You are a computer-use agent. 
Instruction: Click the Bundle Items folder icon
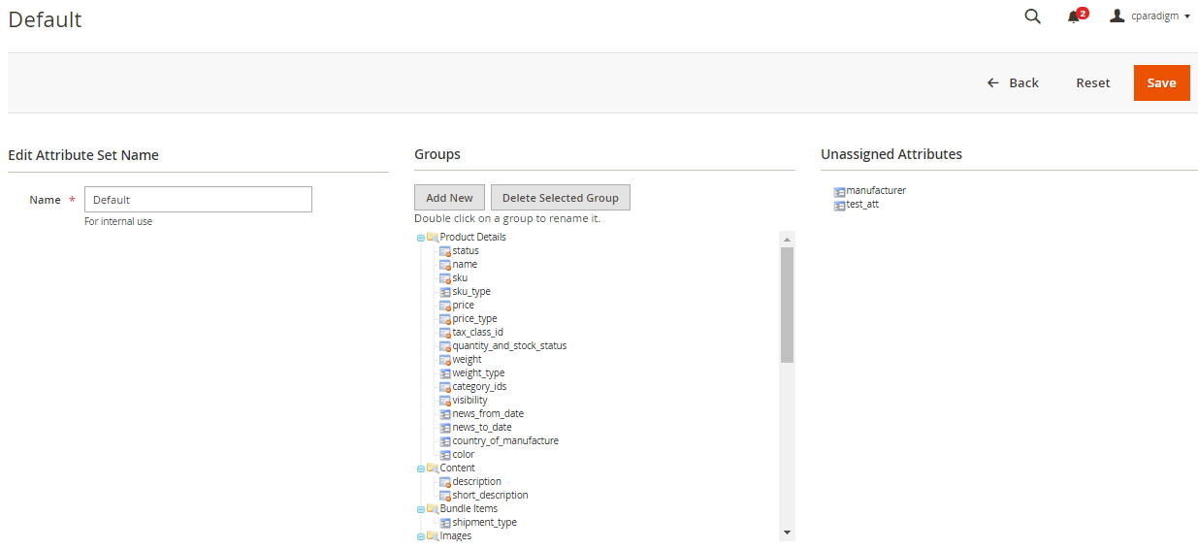[x=433, y=509]
